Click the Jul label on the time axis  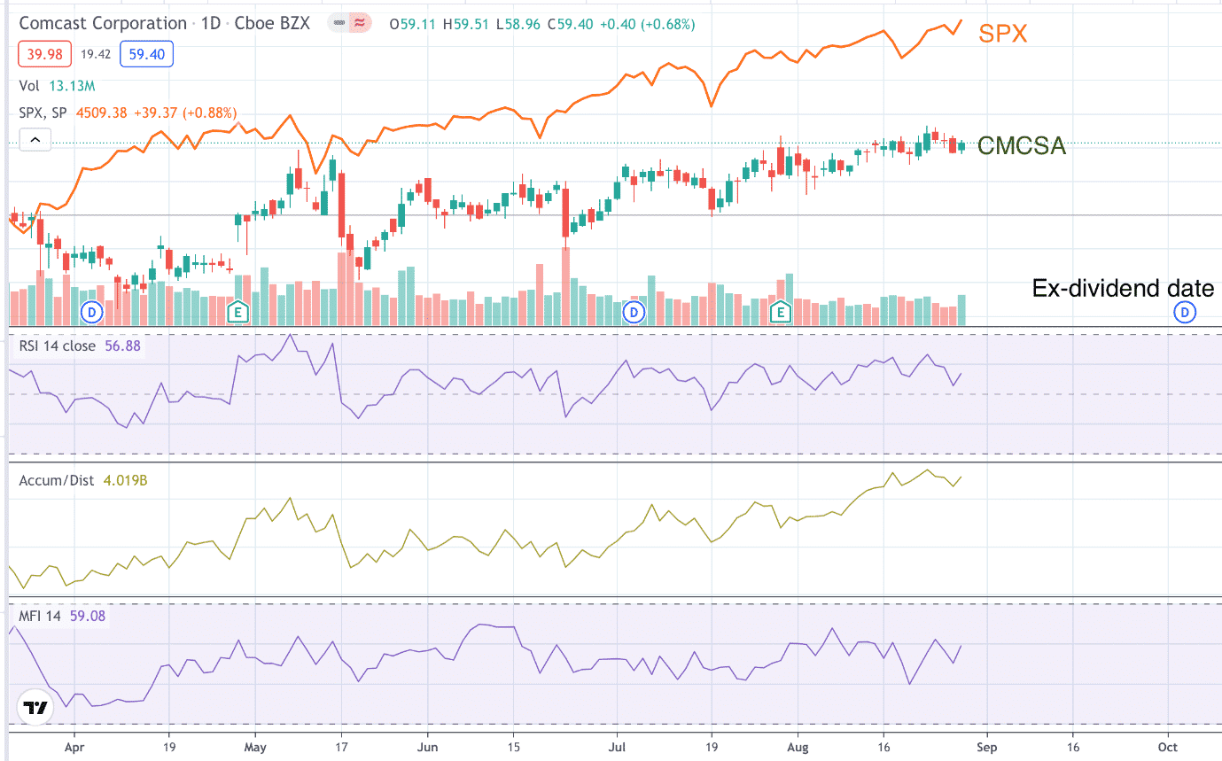pos(616,747)
